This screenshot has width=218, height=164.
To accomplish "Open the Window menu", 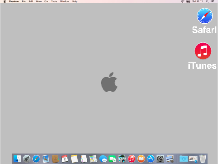I will (x=64, y=1).
